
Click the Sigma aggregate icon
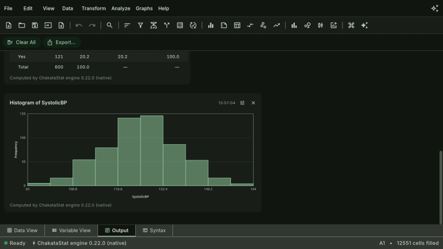point(154,25)
